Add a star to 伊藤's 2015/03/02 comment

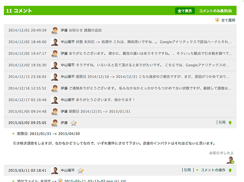coord(74,123)
